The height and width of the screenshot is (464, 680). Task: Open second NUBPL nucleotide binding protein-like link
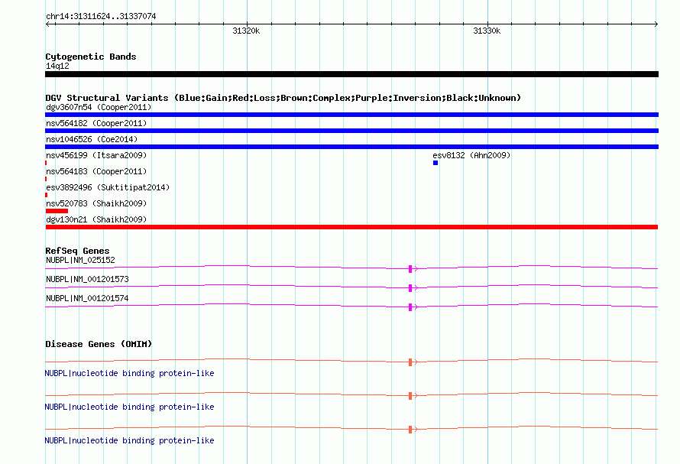(x=129, y=407)
